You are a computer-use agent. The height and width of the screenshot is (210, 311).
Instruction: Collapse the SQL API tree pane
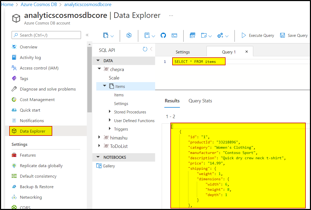[x=151, y=49]
